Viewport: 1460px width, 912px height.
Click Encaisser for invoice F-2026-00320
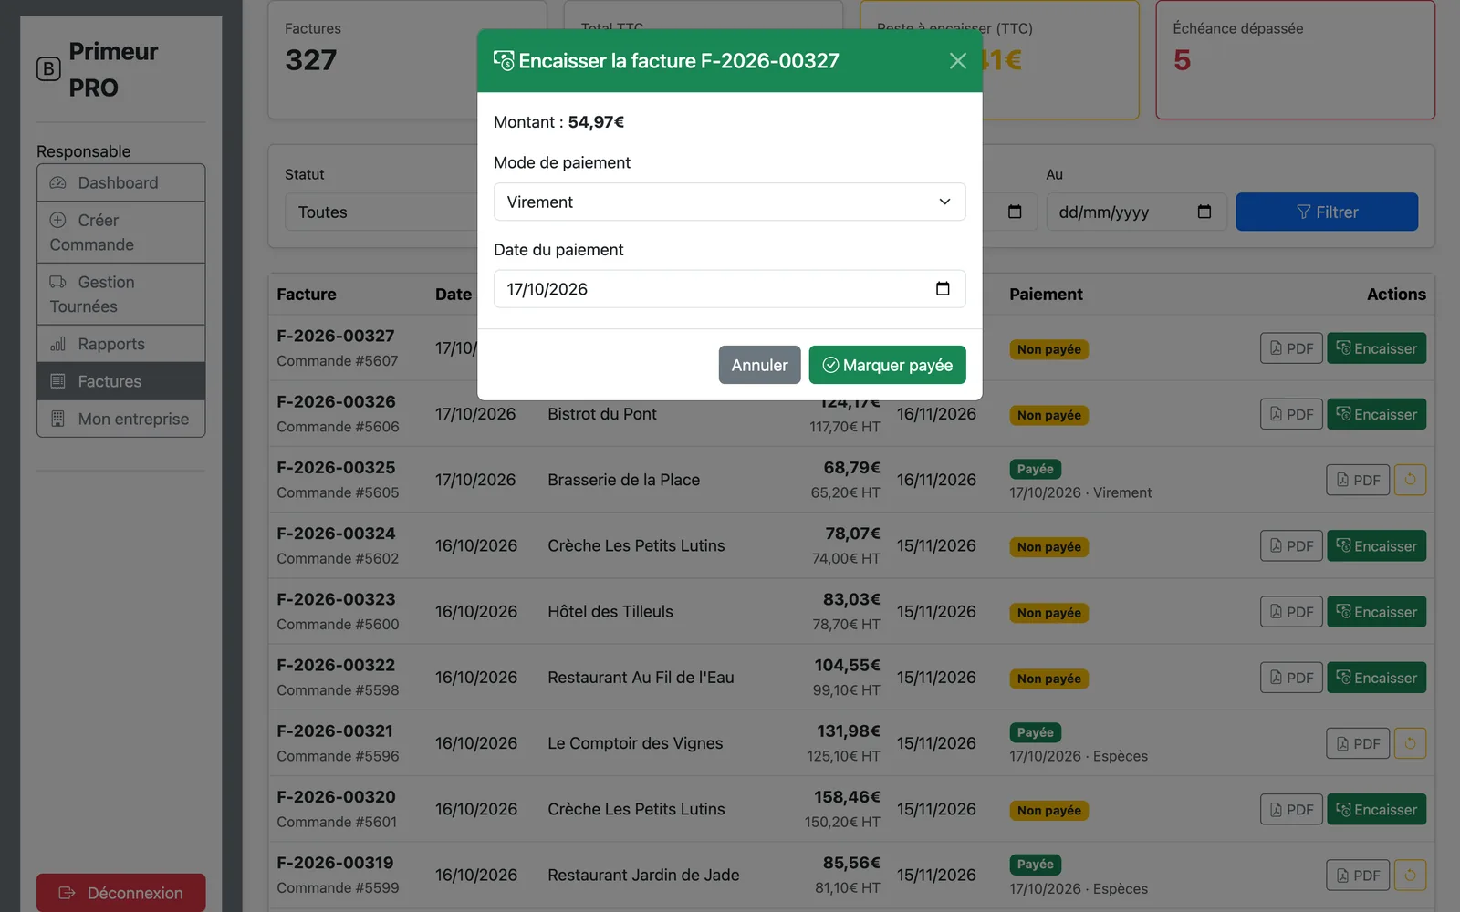[x=1376, y=809]
